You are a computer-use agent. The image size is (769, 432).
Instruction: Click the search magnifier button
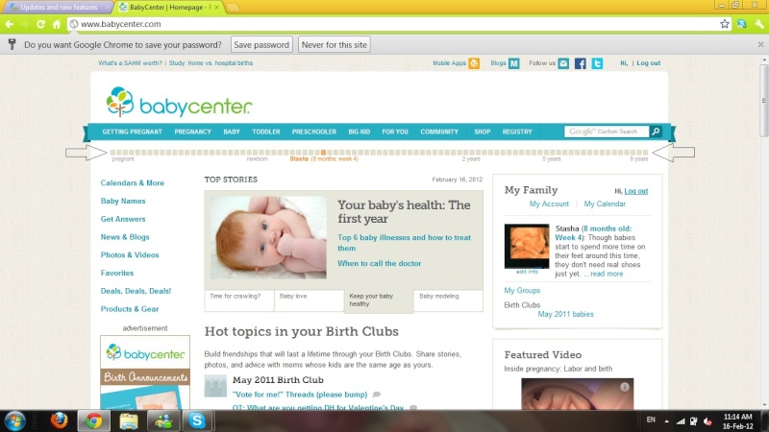pyautogui.click(x=656, y=132)
